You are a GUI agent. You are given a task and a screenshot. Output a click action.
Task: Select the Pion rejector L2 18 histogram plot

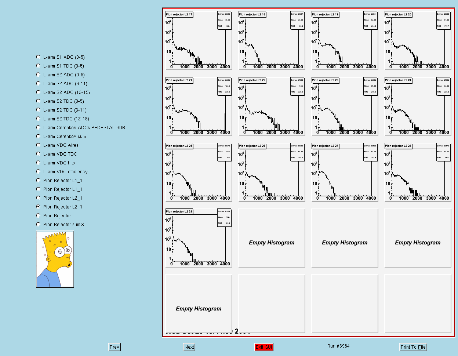(x=272, y=40)
